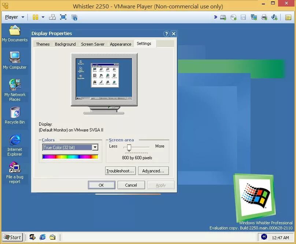
Task: Click the taskbar clock showing 12:47 AM
Action: (280, 237)
